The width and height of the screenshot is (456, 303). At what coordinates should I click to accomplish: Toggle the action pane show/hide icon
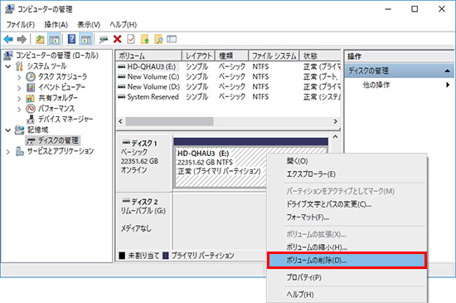coord(86,39)
